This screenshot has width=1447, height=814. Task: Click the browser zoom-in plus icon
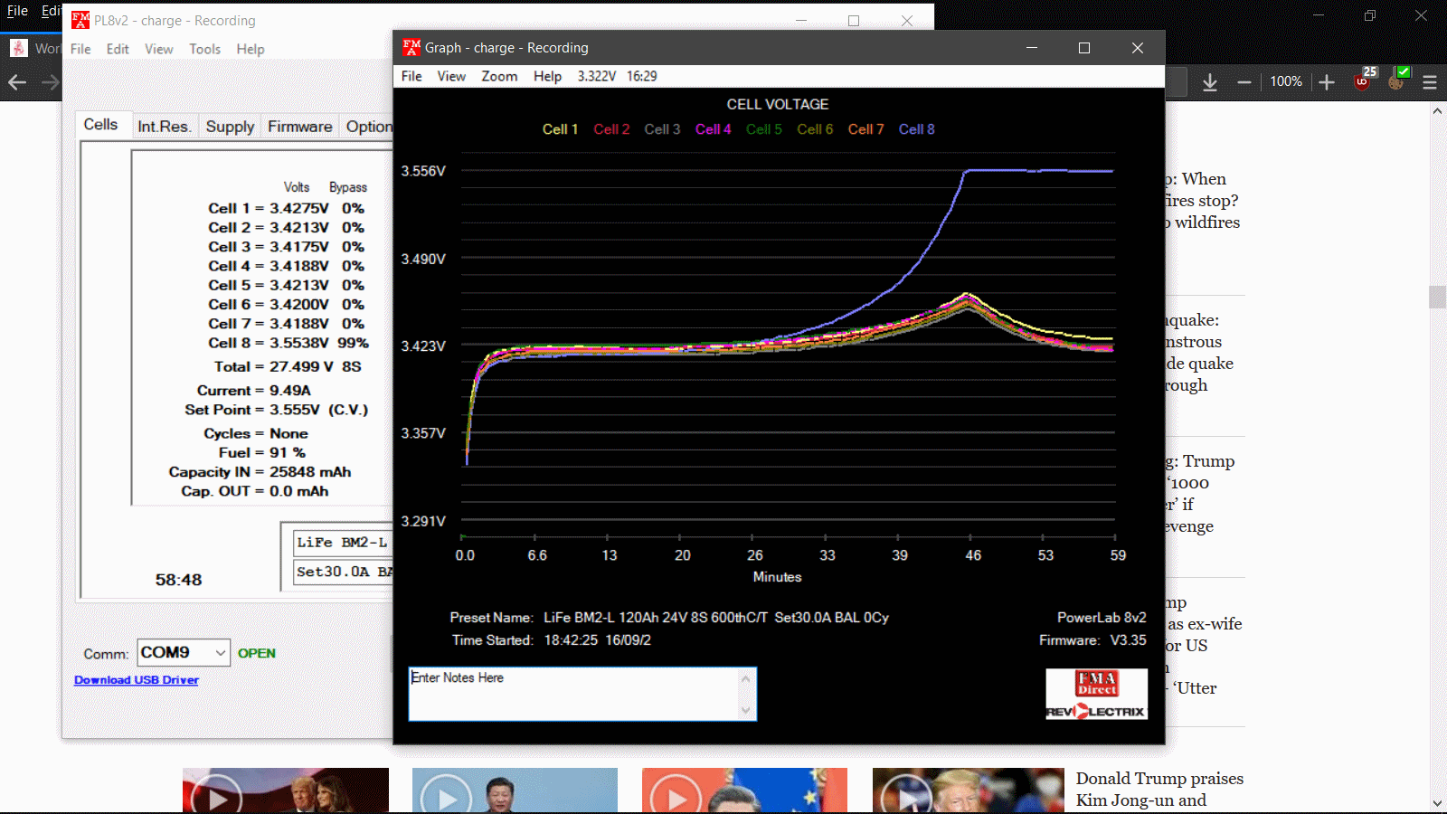click(1327, 82)
